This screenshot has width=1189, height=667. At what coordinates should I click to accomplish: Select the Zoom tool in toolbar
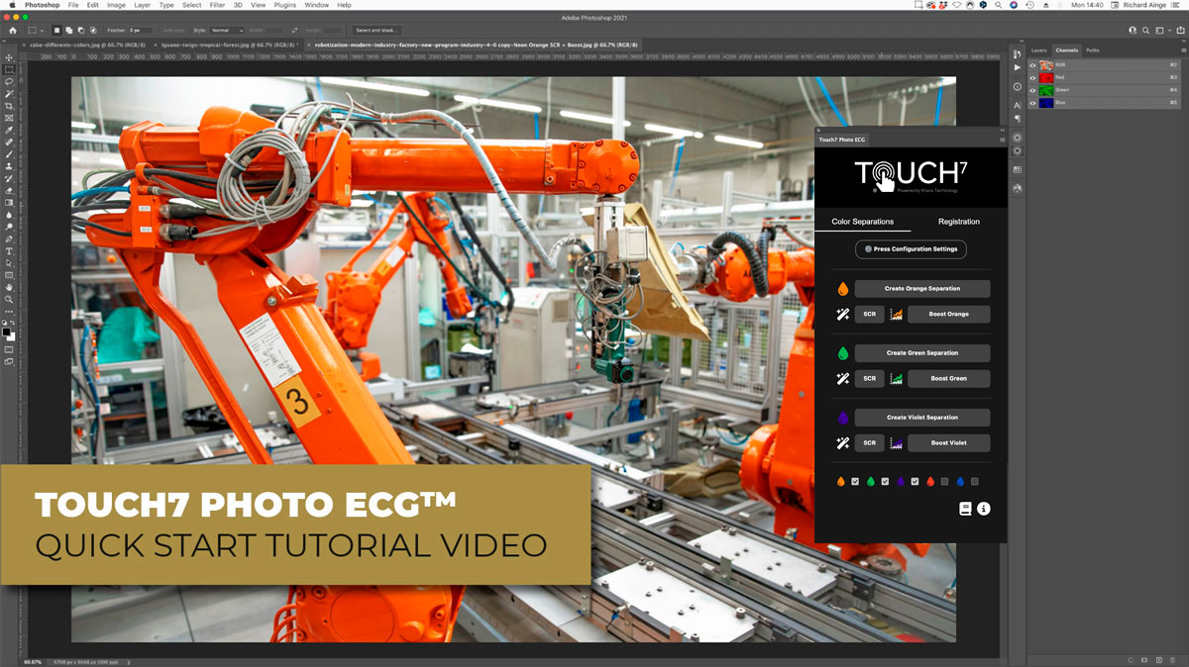point(9,299)
